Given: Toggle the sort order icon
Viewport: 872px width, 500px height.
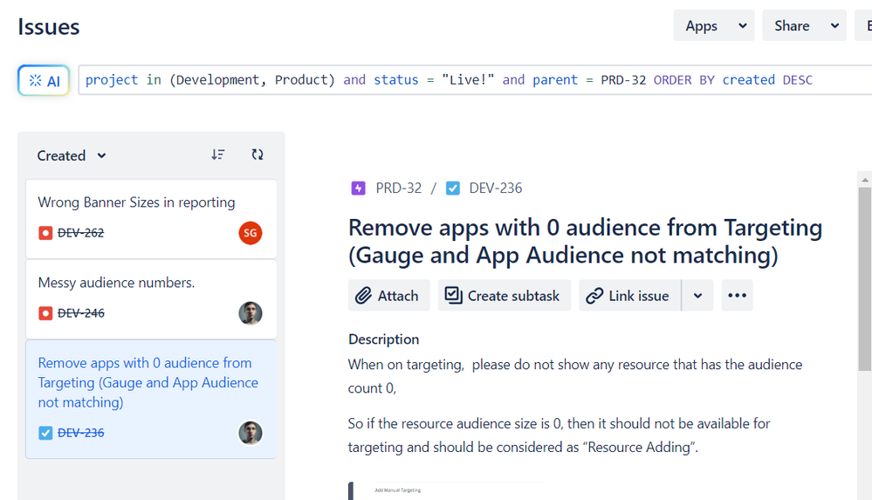Looking at the screenshot, I should [218, 154].
